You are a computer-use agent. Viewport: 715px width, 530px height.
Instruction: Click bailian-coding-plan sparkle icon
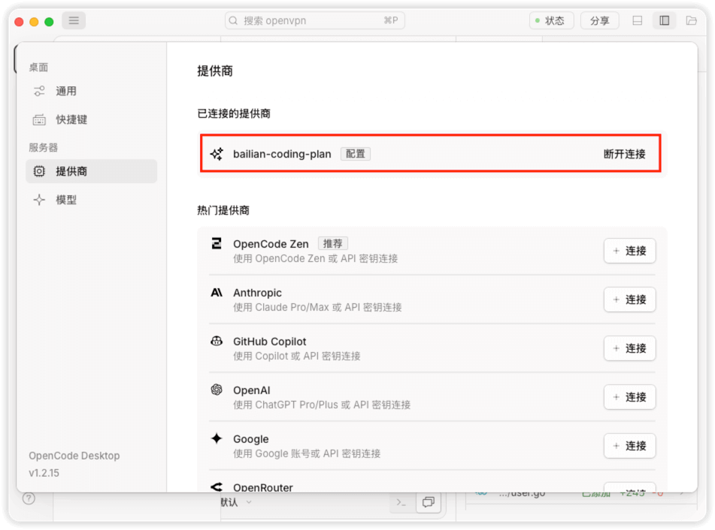(x=217, y=154)
